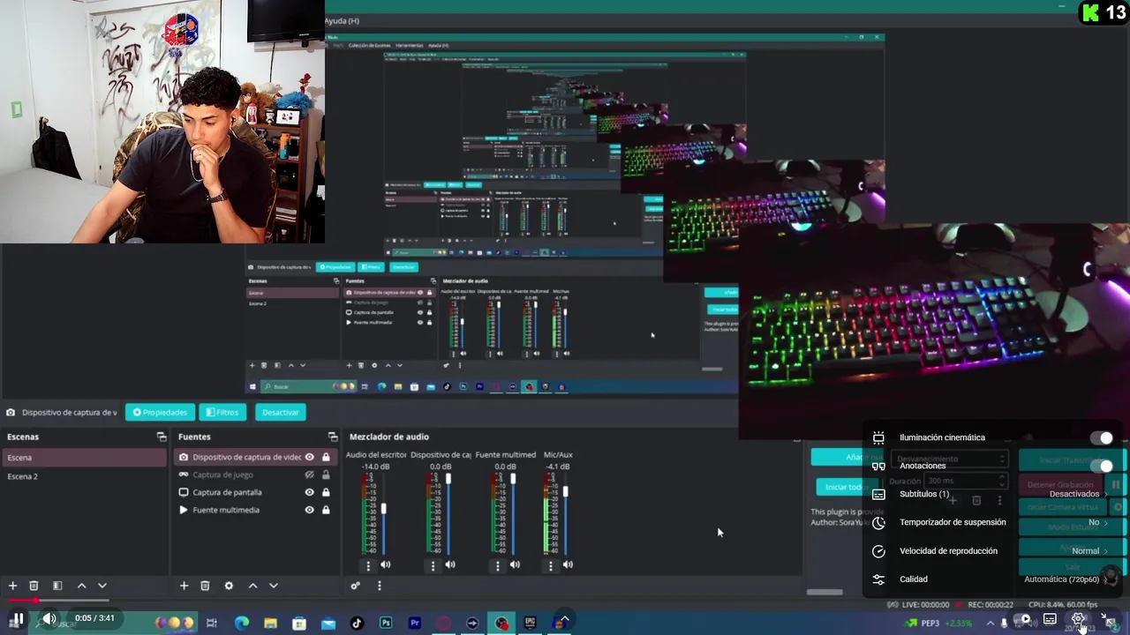Move source up in Fuentes toolbar

(252, 586)
